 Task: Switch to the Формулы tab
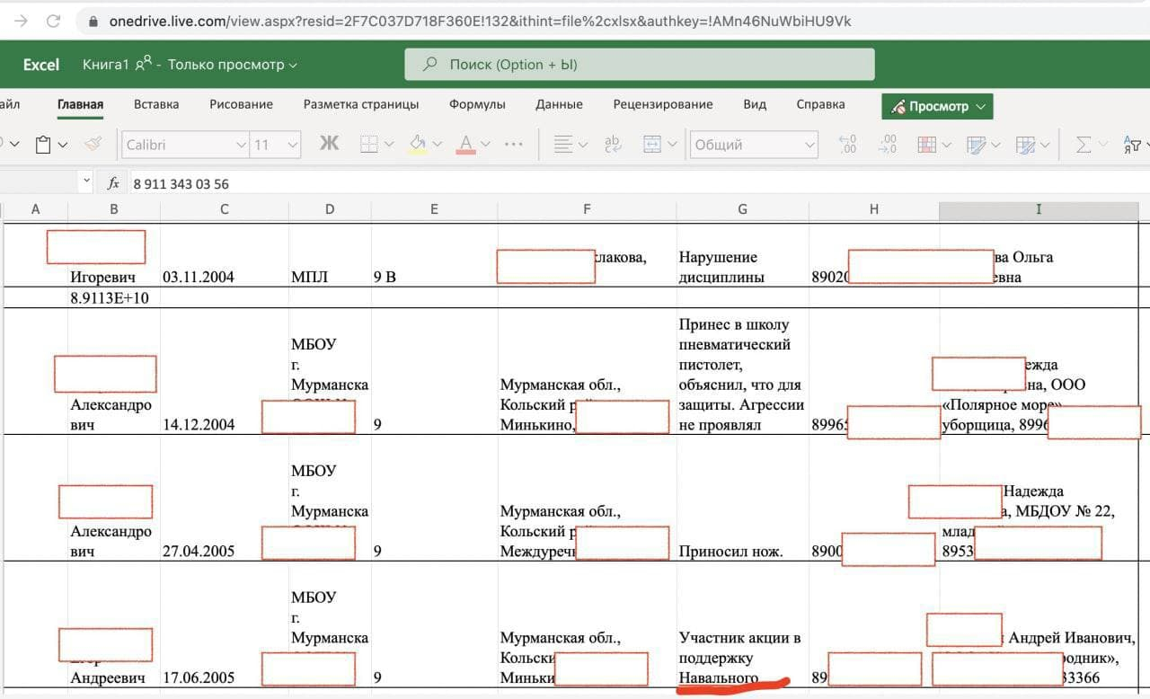pos(477,104)
